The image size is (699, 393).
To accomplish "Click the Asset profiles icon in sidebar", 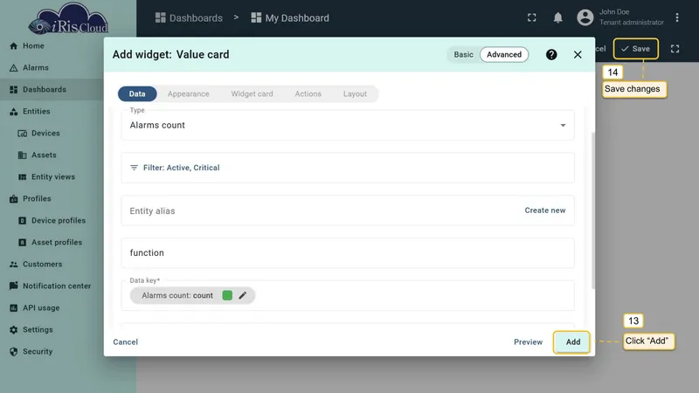I will (x=23, y=243).
